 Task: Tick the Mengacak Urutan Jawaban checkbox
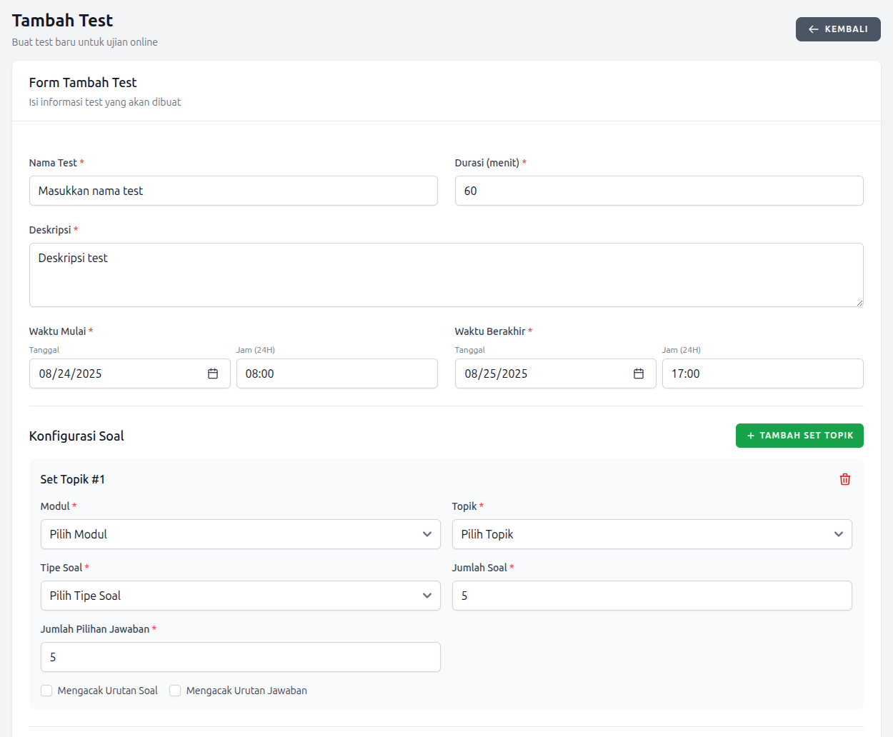pos(175,691)
